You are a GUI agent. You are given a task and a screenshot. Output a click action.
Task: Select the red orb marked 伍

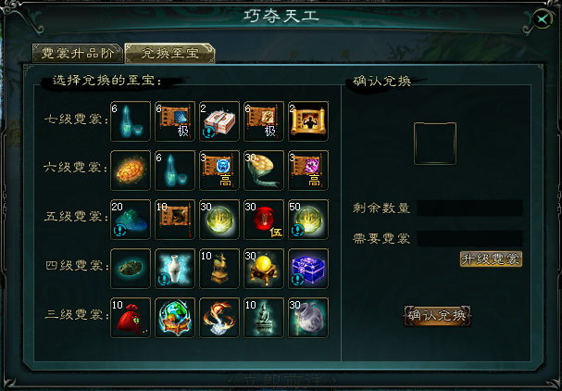click(x=264, y=220)
